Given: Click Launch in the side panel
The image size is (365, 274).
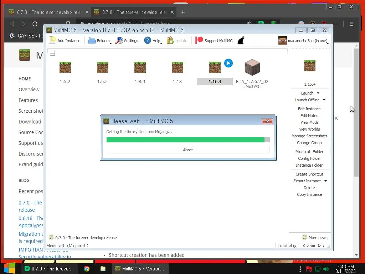Looking at the screenshot, I should (x=307, y=93).
